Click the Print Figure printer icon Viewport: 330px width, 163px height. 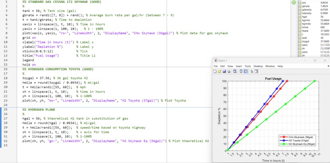tap(229, 71)
